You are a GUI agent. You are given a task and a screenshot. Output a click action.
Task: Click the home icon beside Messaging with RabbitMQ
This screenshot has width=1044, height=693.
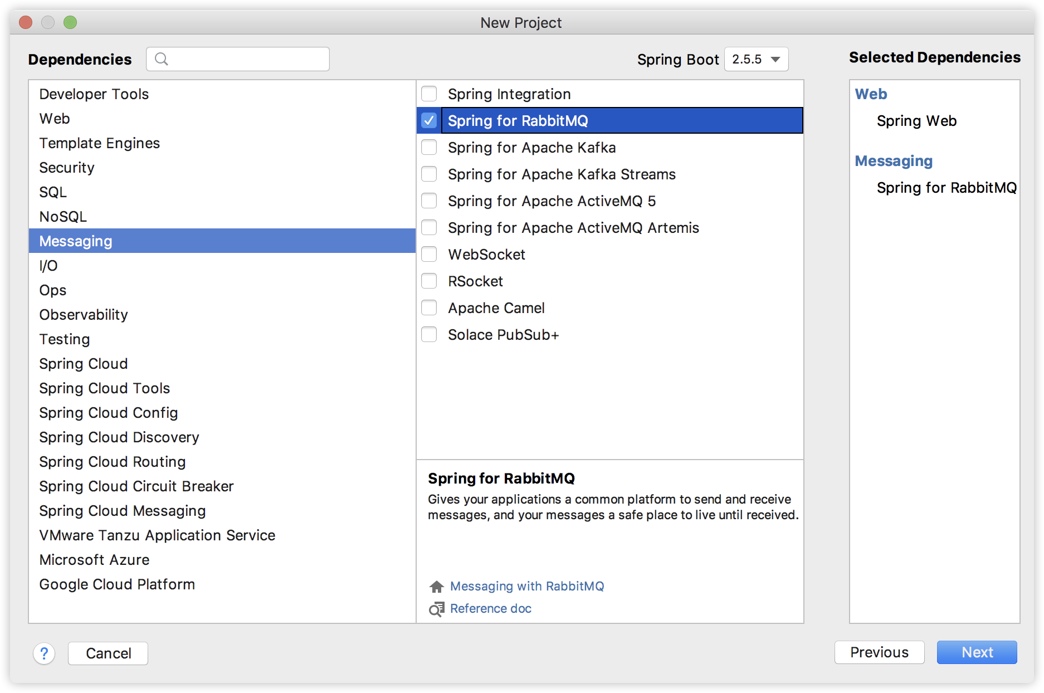437,587
